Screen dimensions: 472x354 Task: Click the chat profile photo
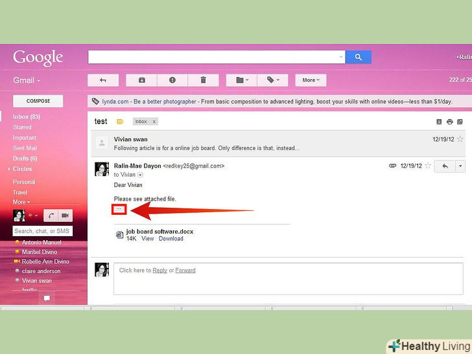tap(19, 216)
